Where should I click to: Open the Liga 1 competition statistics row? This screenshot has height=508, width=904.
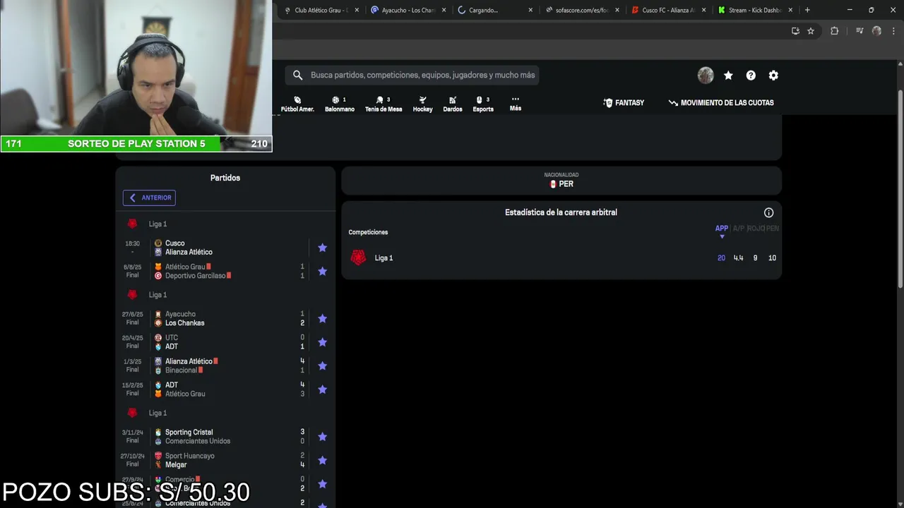[561, 258]
